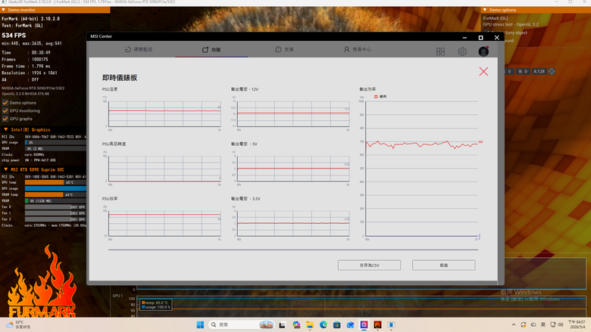
Task: Switch to the 支援 support tab
Action: coord(284,49)
